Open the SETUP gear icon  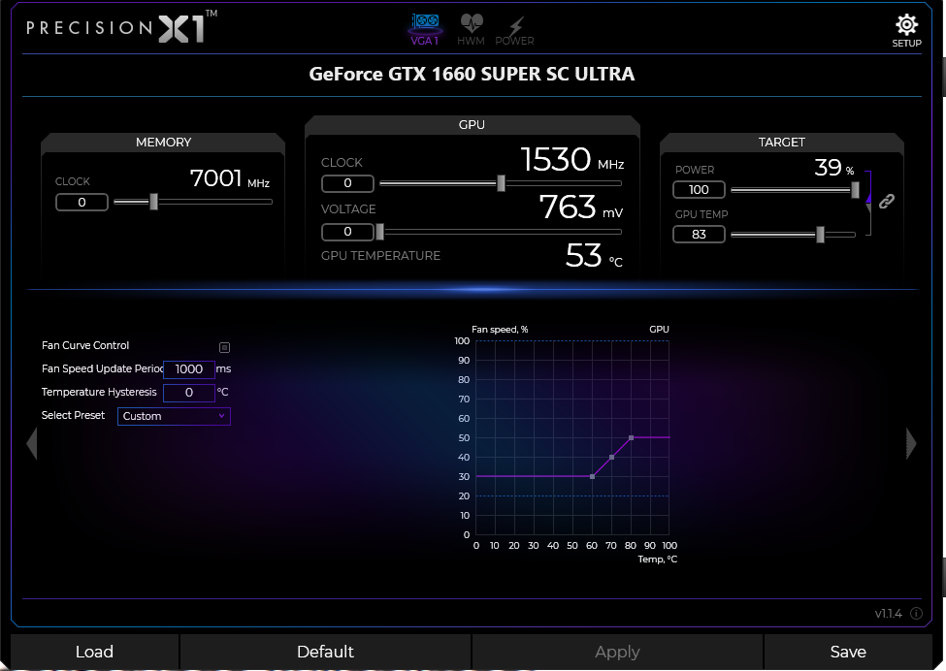pos(906,31)
